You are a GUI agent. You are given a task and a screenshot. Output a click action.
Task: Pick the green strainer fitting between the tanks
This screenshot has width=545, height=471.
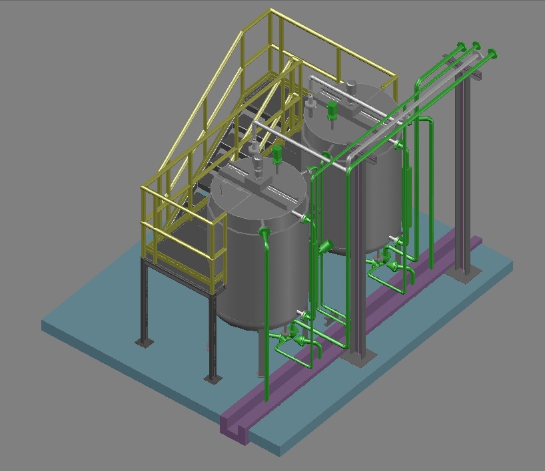coord(326,246)
